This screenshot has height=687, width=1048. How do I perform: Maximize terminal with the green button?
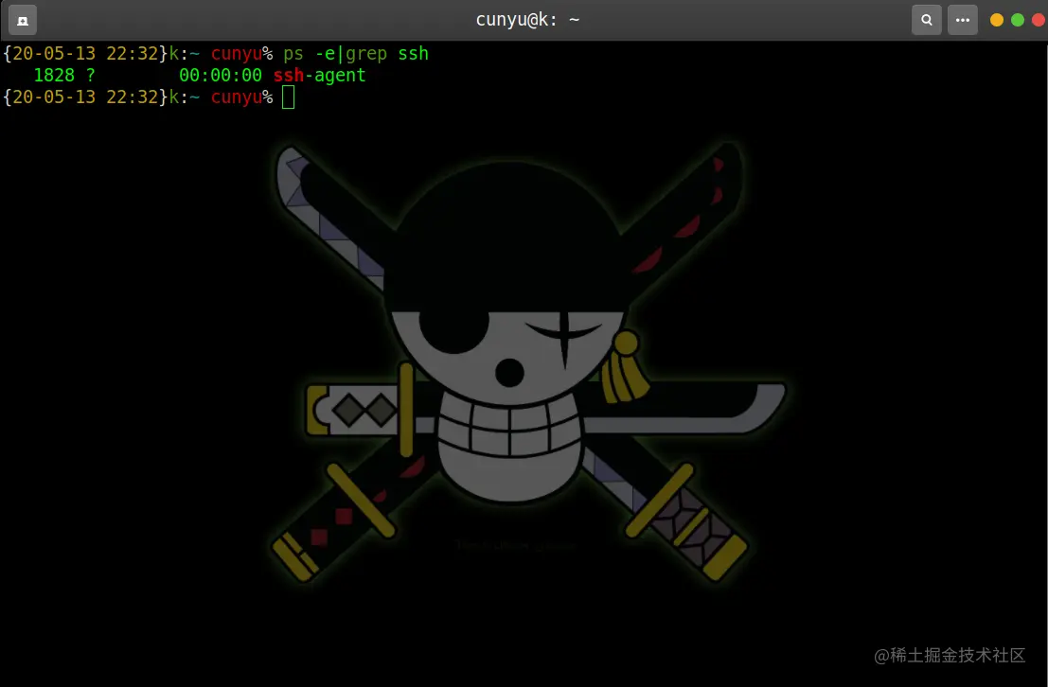coord(1018,20)
